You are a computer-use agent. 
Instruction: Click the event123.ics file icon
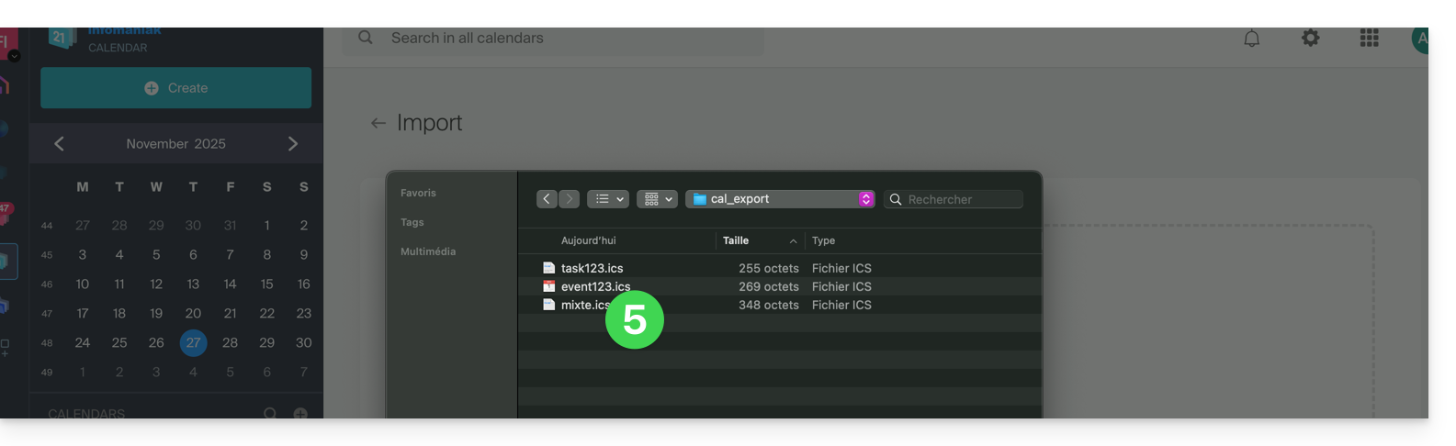click(x=548, y=286)
